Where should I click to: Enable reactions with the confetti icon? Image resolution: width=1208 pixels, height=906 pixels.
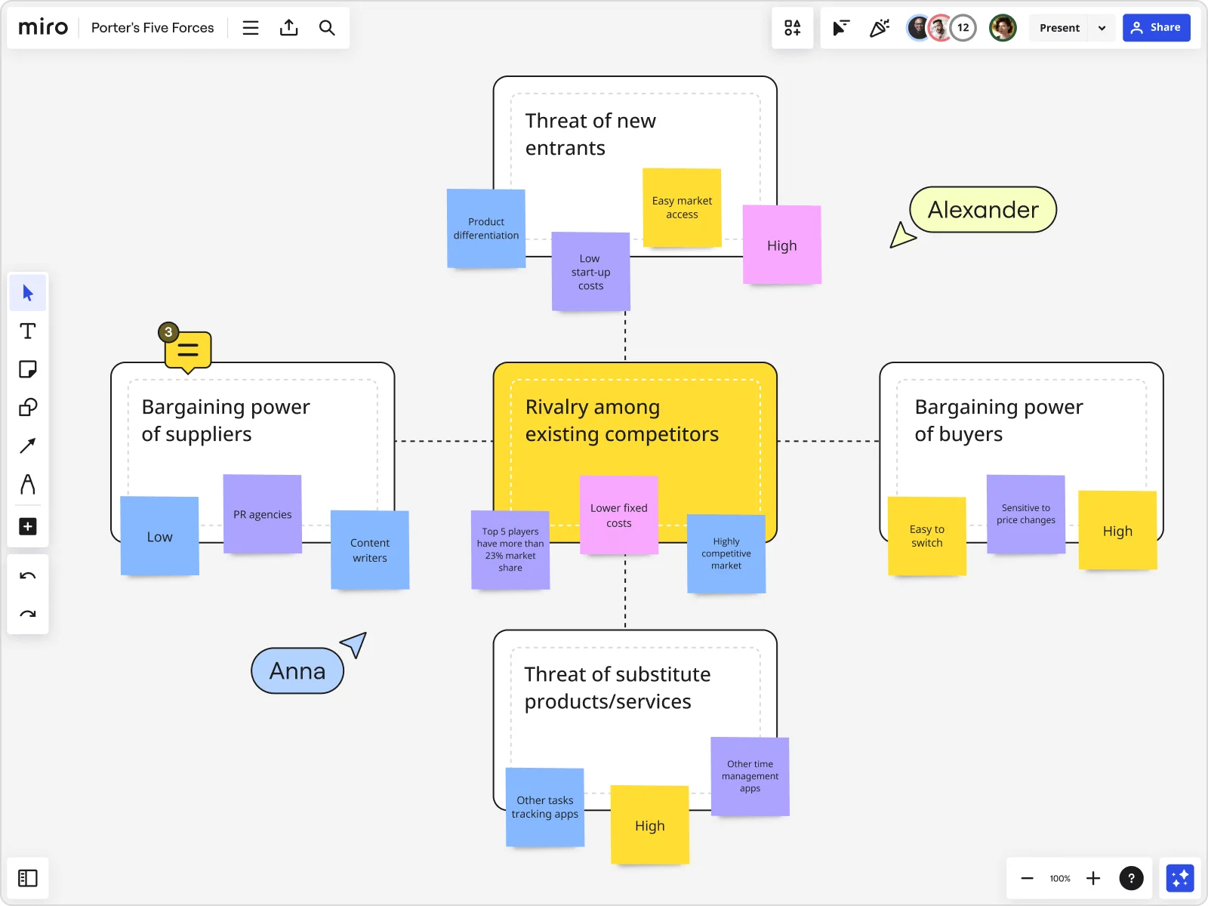[x=880, y=28]
